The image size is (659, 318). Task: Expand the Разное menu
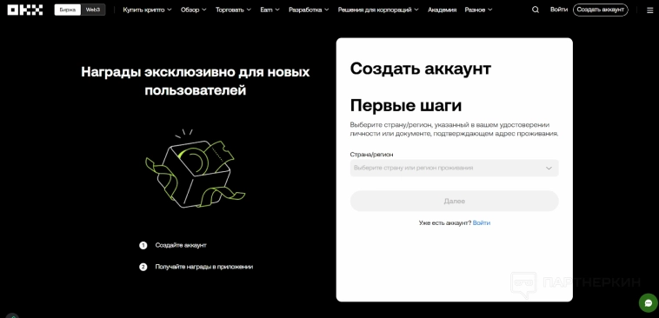478,10
